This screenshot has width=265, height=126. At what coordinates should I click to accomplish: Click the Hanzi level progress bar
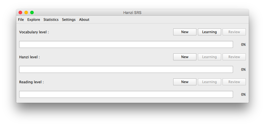126,69
